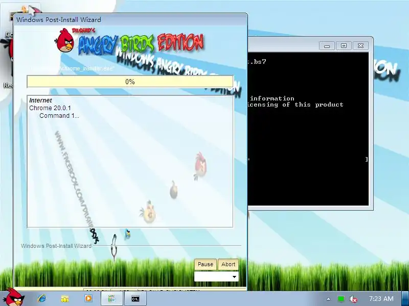
Task: Open Windows Explorer folder in taskbar
Action: 65,298
